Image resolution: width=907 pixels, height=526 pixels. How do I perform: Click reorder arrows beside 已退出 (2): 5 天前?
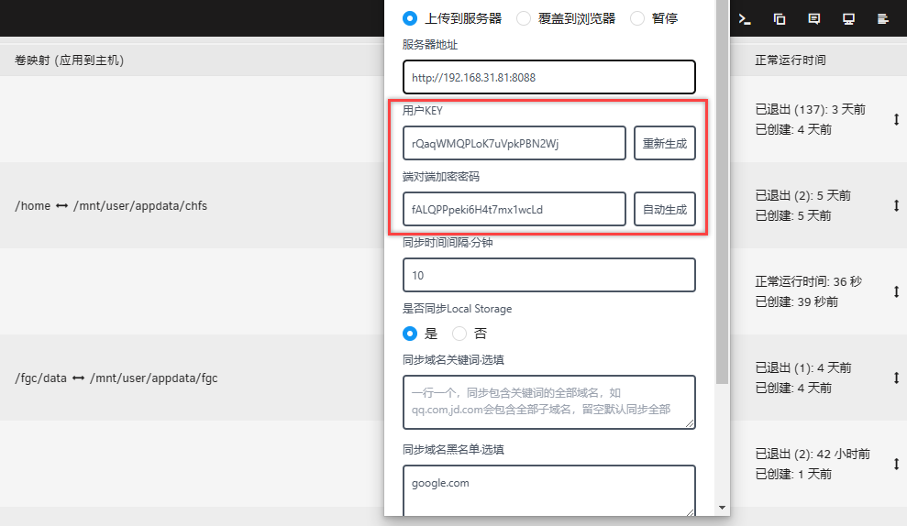[x=896, y=206]
